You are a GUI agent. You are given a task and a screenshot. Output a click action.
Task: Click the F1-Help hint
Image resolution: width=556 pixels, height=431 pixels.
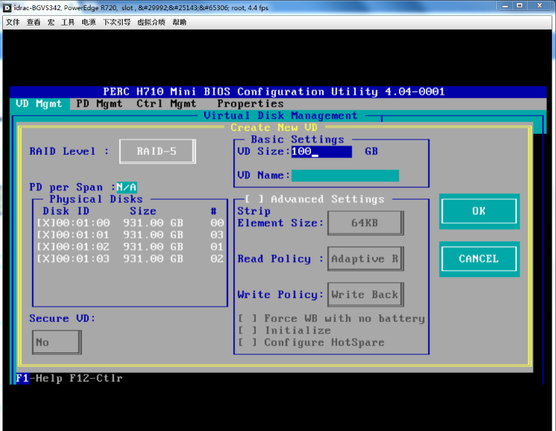[39, 378]
